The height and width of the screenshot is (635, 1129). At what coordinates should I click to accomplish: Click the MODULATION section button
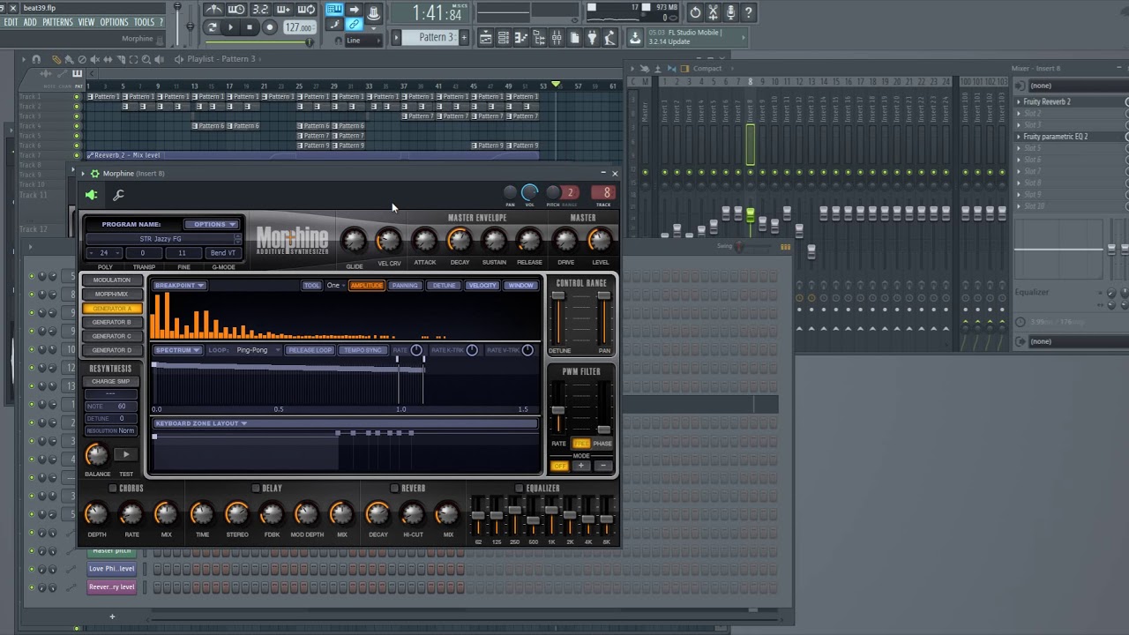[112, 280]
